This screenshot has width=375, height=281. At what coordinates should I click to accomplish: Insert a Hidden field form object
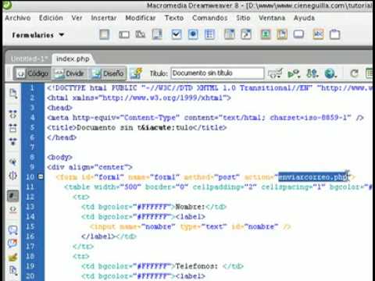coord(141,34)
